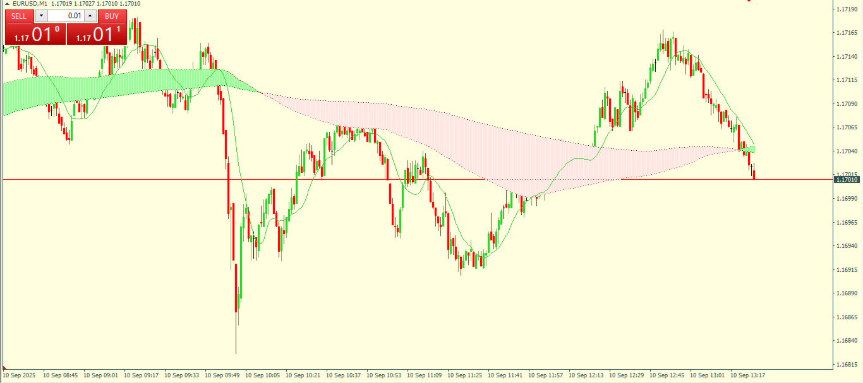The height and width of the screenshot is (383, 863).
Task: Click the 1.17190 price scale label
Action: [846, 9]
